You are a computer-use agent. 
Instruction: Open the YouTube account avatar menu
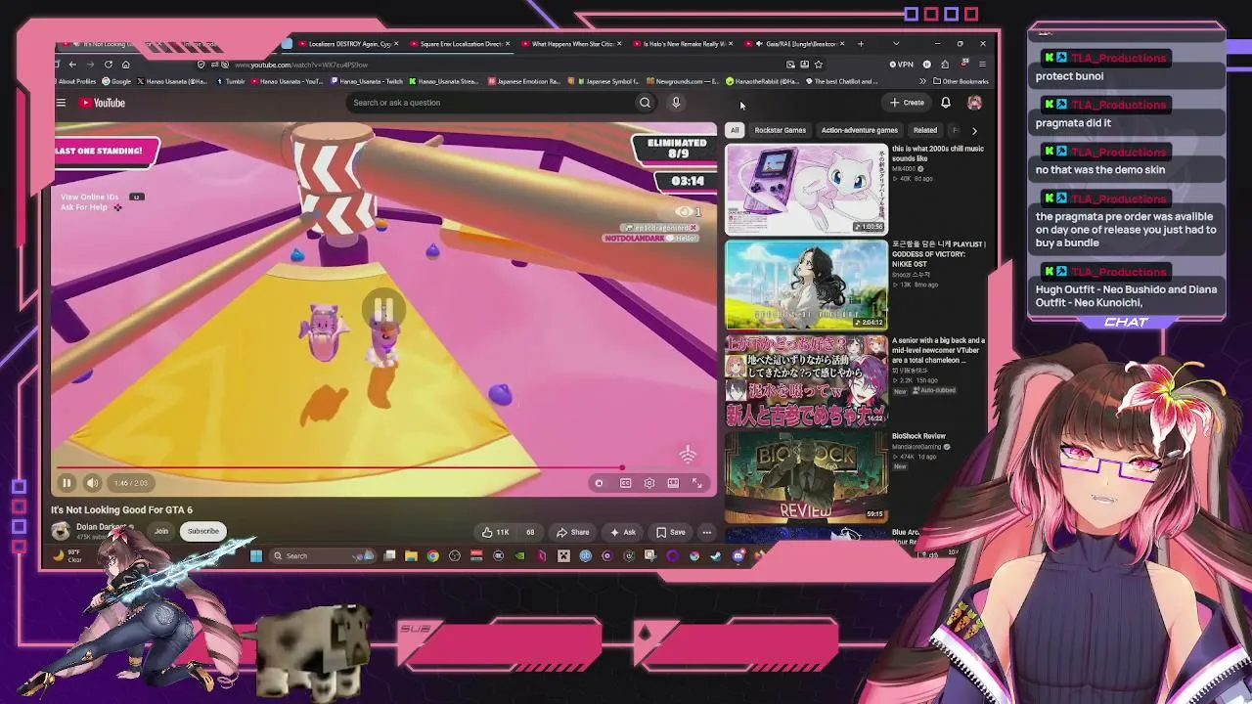click(x=974, y=103)
